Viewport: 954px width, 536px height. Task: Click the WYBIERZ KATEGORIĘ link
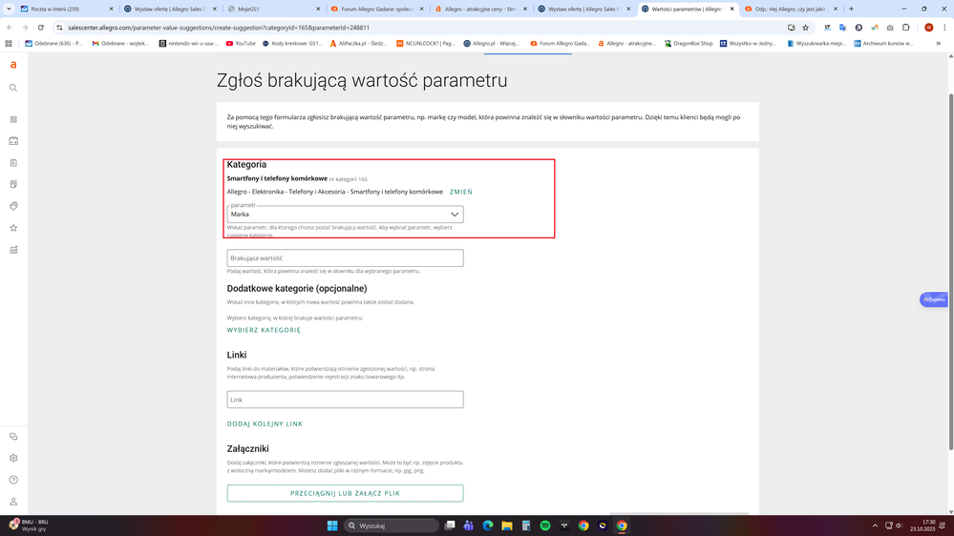point(264,331)
